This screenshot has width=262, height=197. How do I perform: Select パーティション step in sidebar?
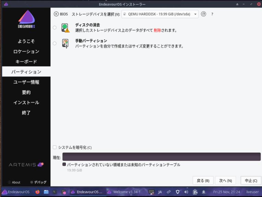point(26,72)
